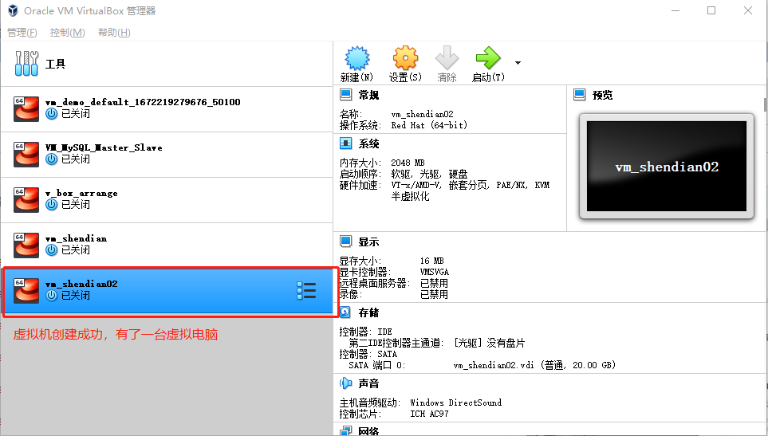Click the General (常规) section icon
Viewport: 768px width, 436px height.
coord(346,94)
